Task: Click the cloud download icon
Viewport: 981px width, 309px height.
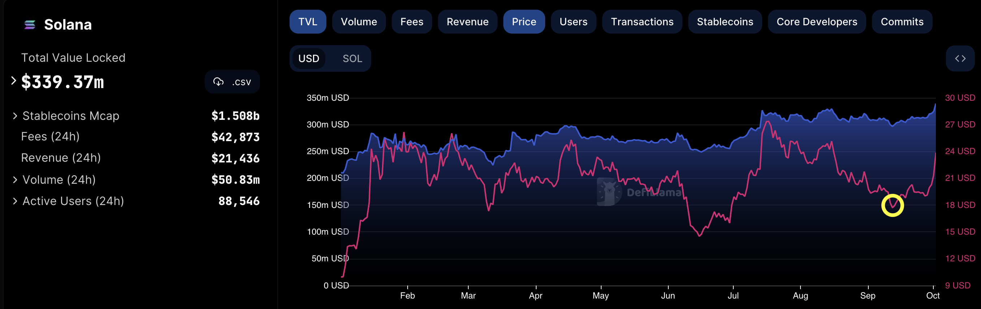Action: (218, 82)
